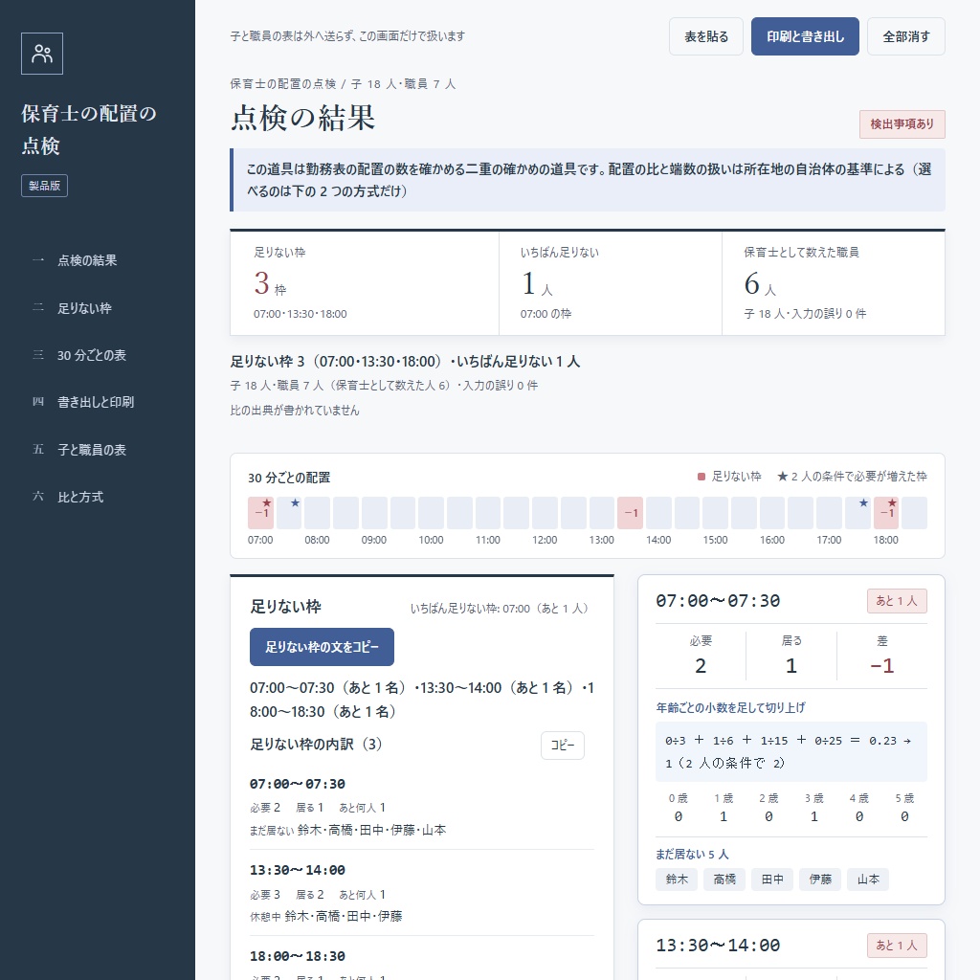
Task: Click the 検出事項あり status badge
Action: pos(902,124)
